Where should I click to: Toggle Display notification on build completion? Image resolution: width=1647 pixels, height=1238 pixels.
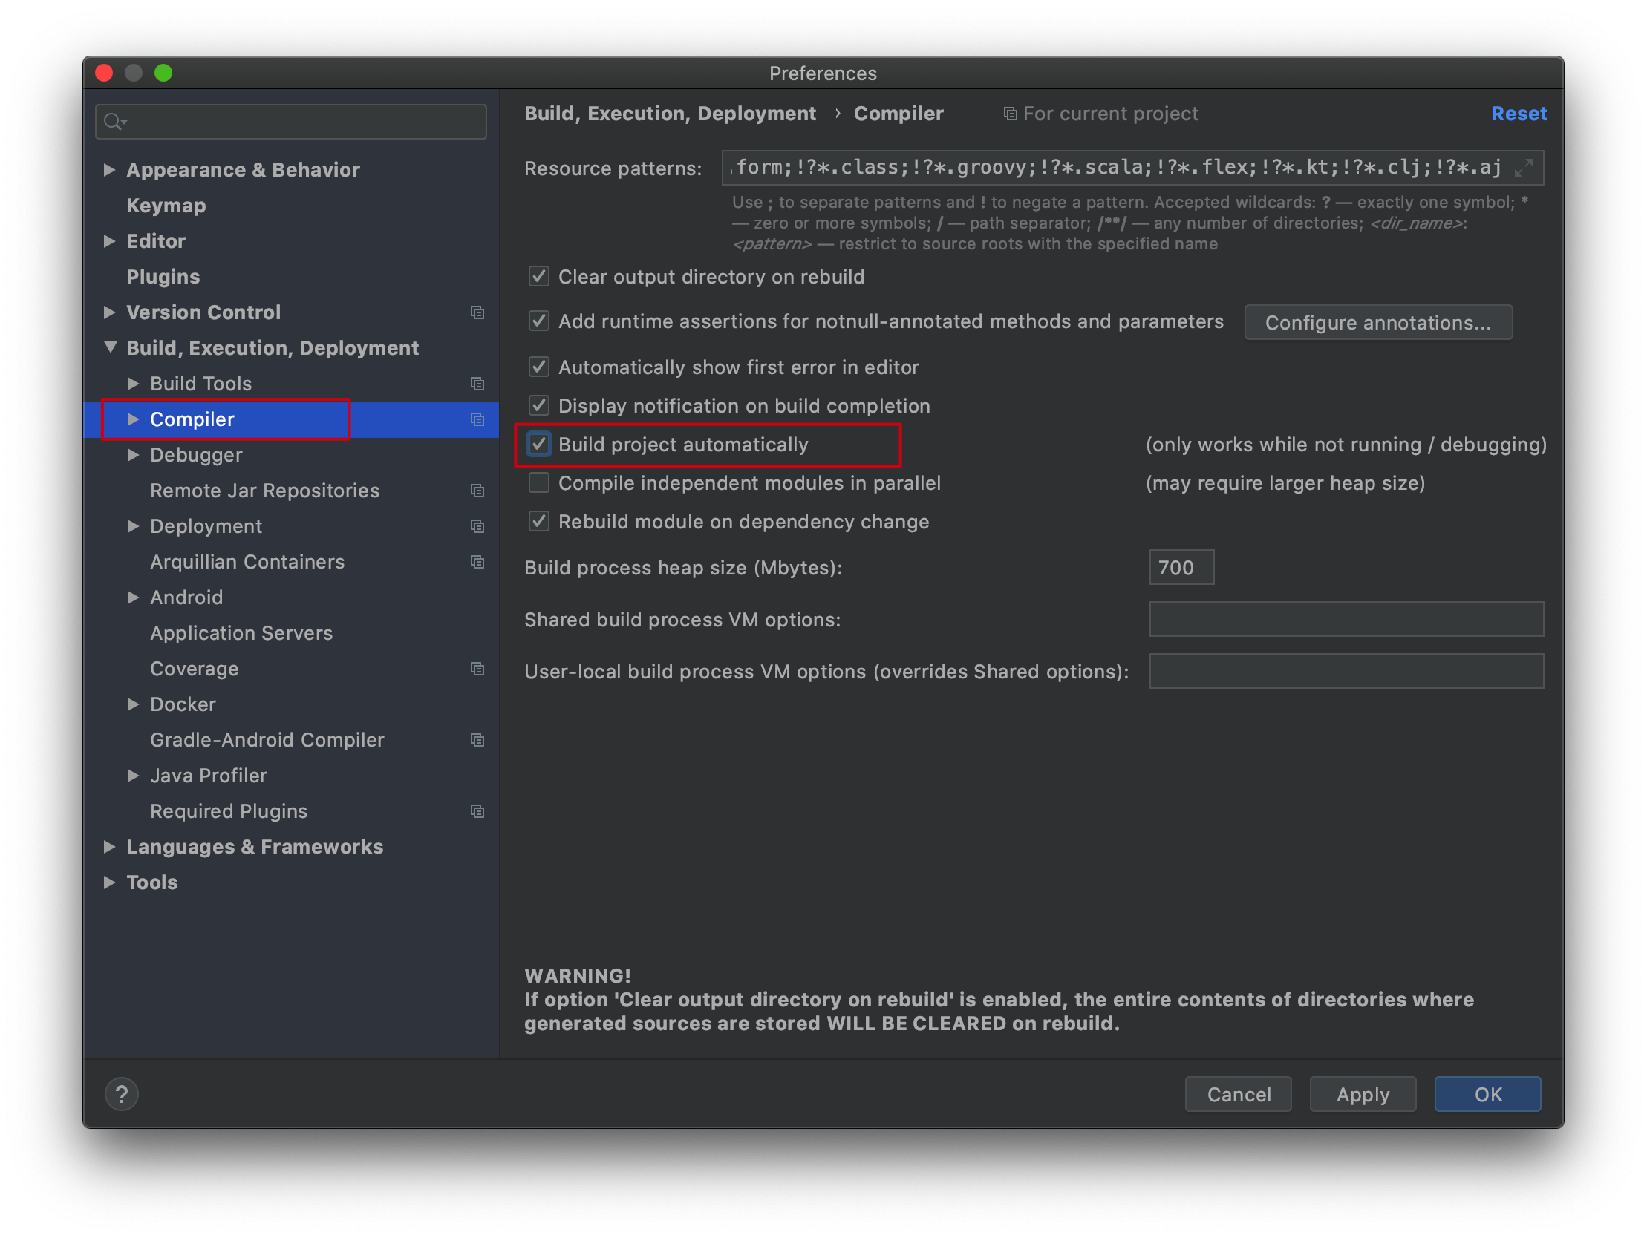point(539,407)
